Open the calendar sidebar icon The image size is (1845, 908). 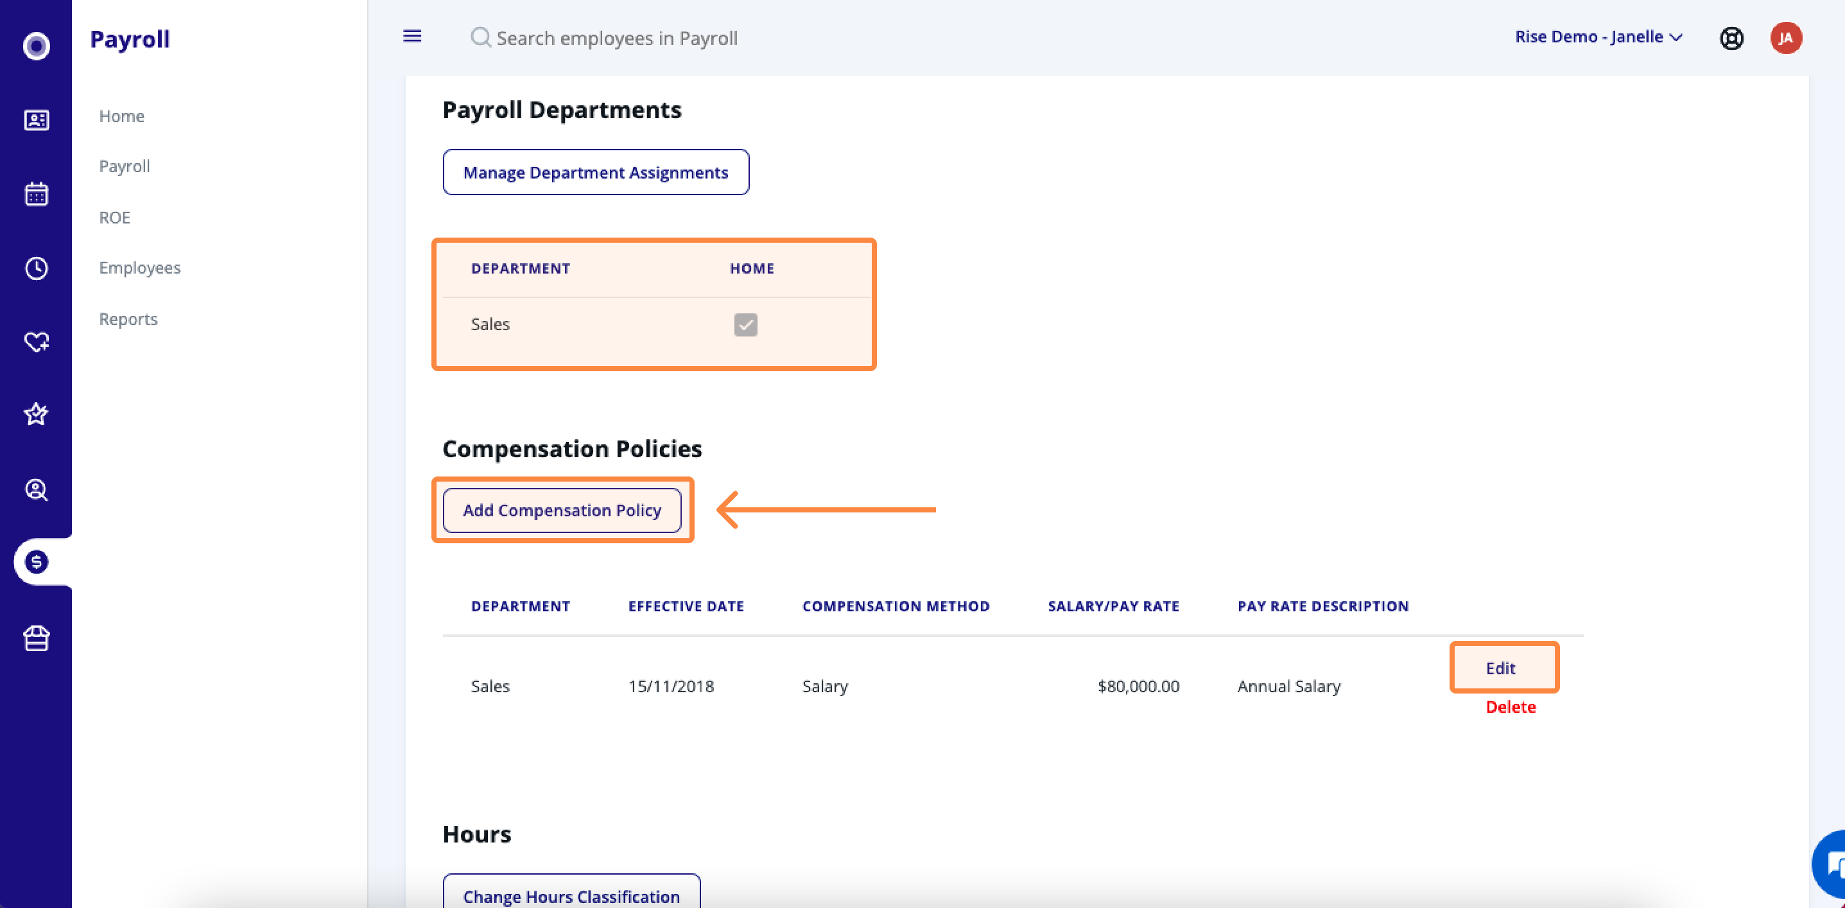37,193
